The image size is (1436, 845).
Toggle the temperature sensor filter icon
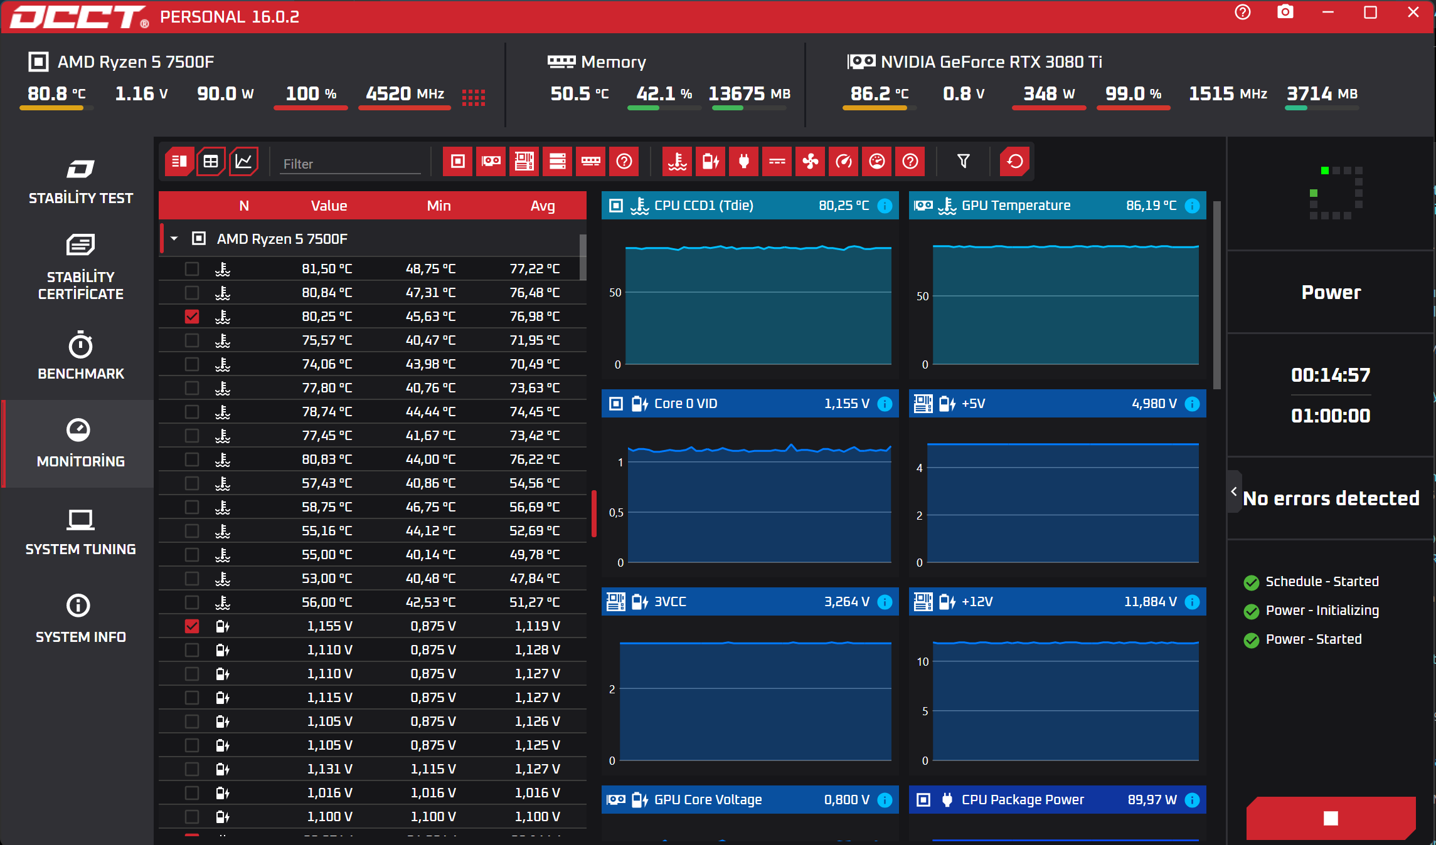(x=678, y=162)
